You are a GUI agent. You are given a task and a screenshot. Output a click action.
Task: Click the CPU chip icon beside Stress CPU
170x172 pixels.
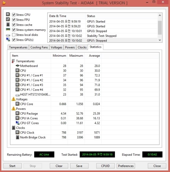[8, 14]
